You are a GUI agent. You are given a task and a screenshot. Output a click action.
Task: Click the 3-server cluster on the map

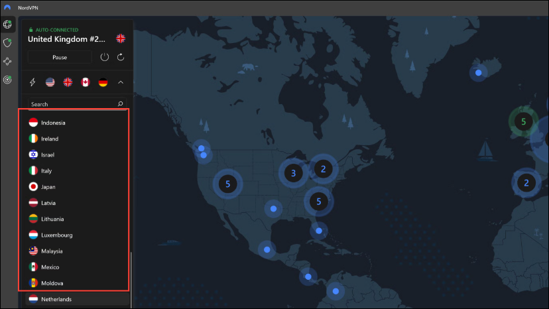(x=294, y=174)
